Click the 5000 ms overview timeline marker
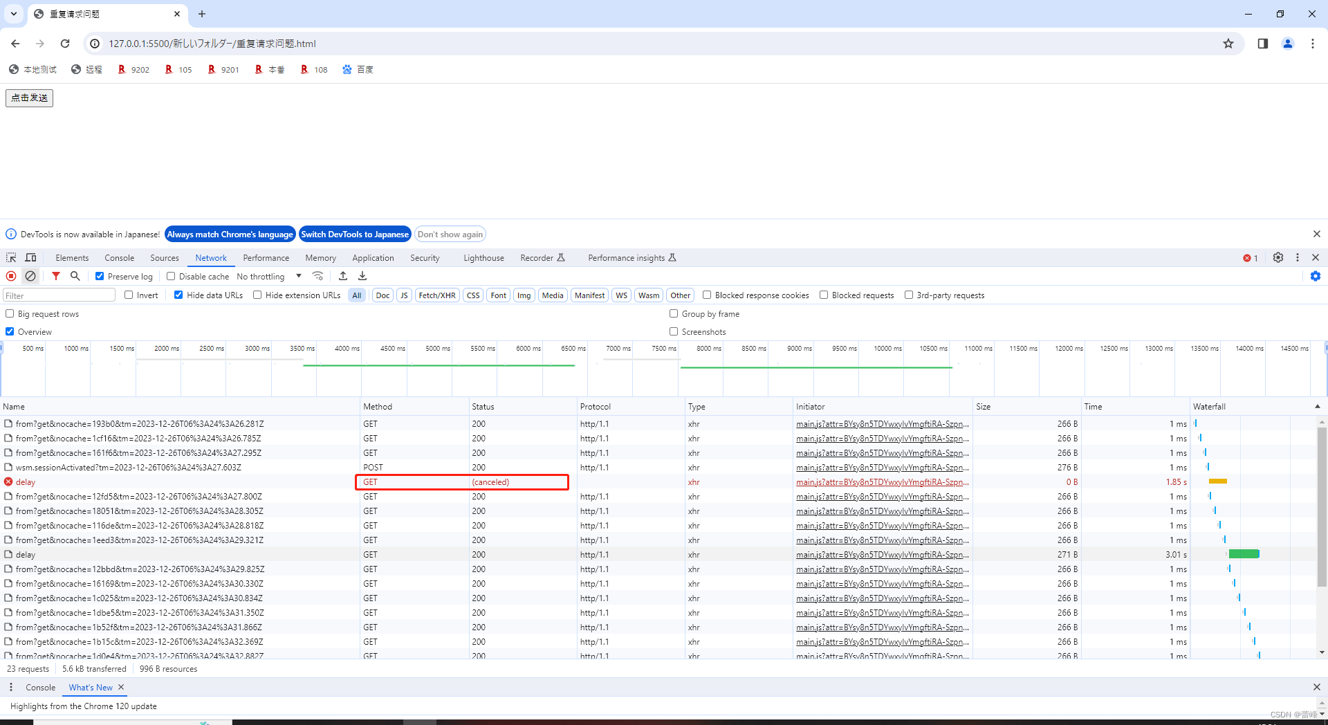The width and height of the screenshot is (1328, 725). (x=437, y=348)
